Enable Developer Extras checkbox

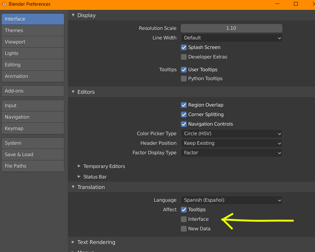pyautogui.click(x=184, y=57)
